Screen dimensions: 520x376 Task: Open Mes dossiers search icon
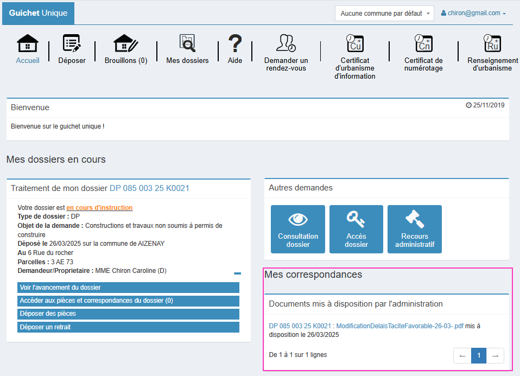click(x=187, y=43)
